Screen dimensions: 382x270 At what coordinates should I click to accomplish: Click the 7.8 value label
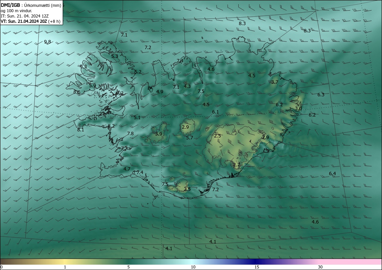pyautogui.click(x=130, y=133)
